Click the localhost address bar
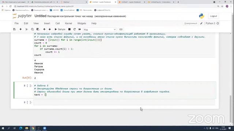The width and height of the screenshot is (234, 131). pyautogui.click(x=115, y=6)
